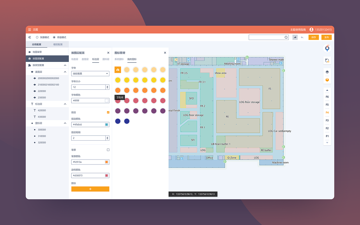360x225 pixels.
Task: Click the layers stack map control
Action: 327,72
